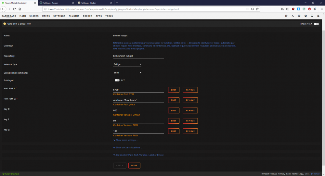This screenshot has width=325, height=176.
Task: Click the PGID value 100 field
Action: tap(138, 131)
